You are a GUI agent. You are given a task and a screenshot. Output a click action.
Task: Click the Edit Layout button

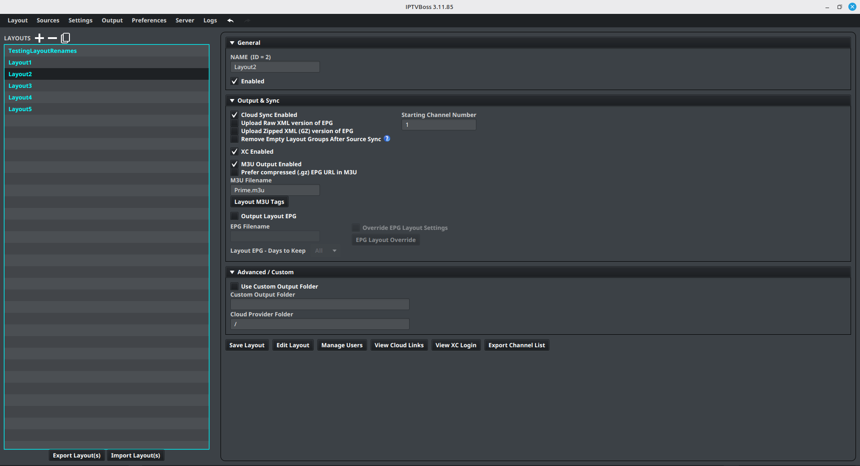point(293,345)
